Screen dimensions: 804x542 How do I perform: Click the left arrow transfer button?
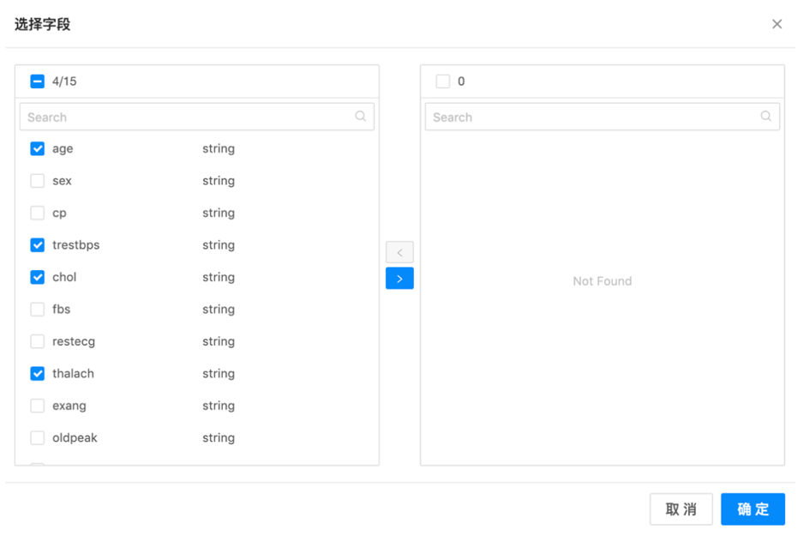[x=399, y=252]
